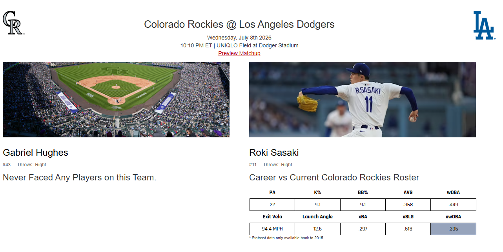Click the wOBA .449 value cell
The image size is (503, 252).
pos(453,205)
